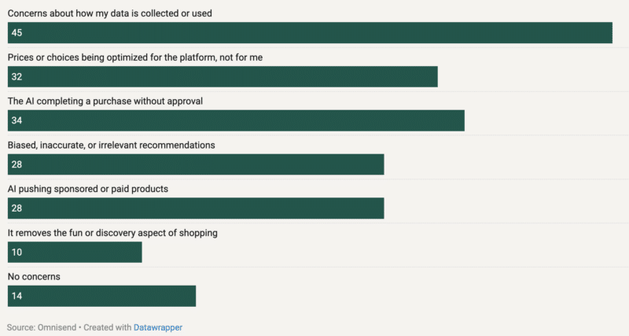Open the Datawrapper link
Viewport: 629px width, 336px height.
[x=158, y=327]
